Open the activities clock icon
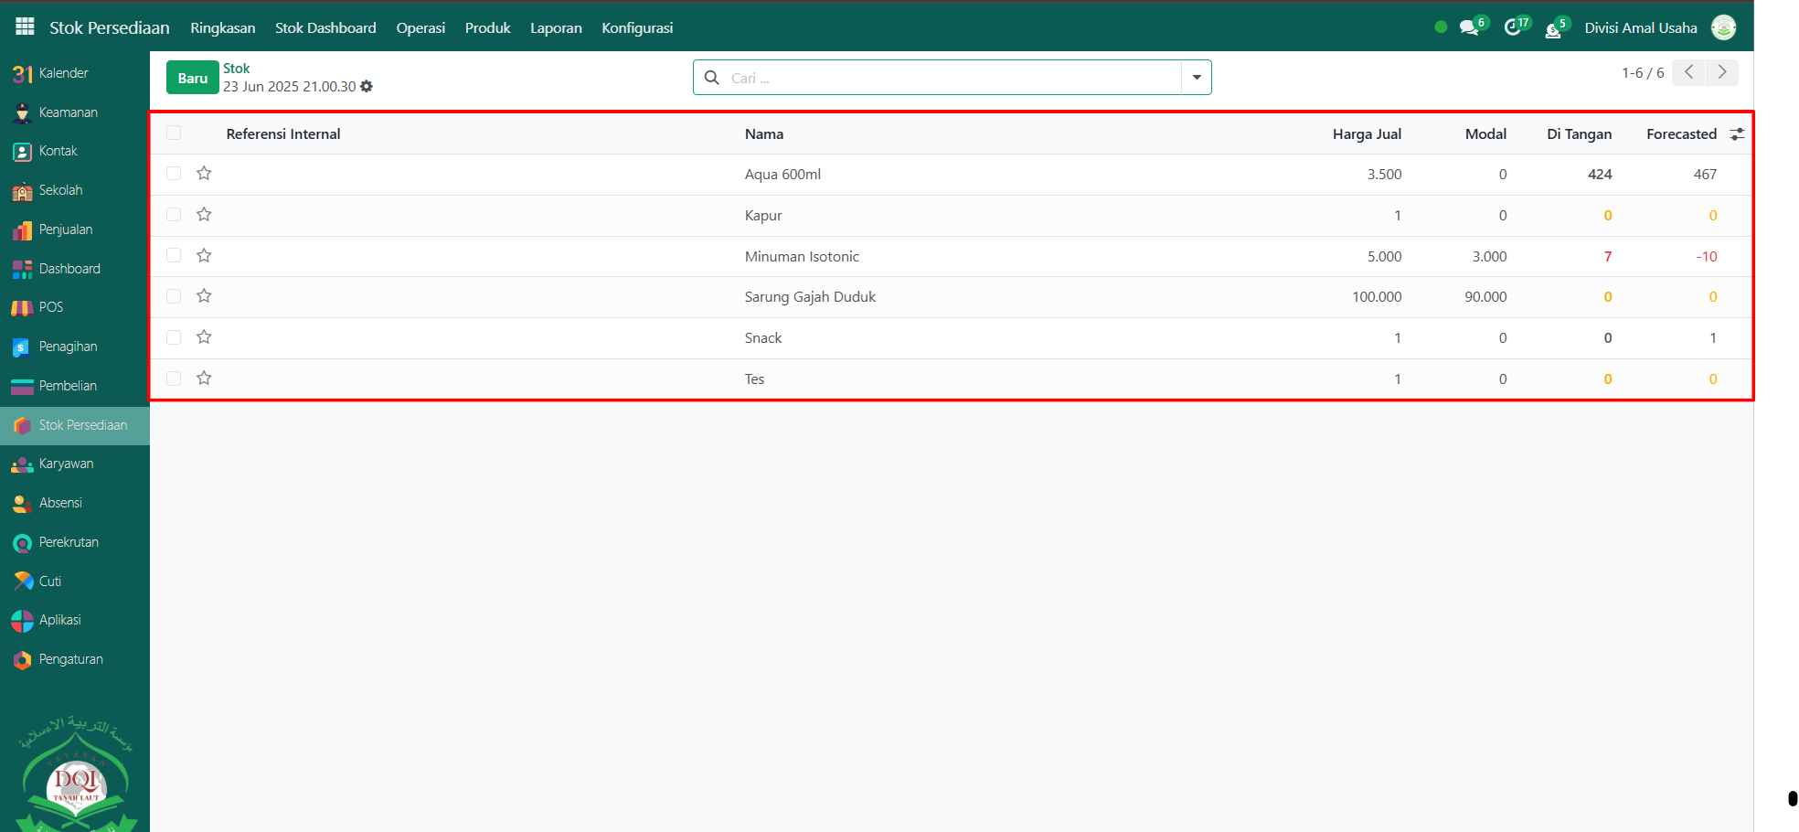 click(1512, 27)
